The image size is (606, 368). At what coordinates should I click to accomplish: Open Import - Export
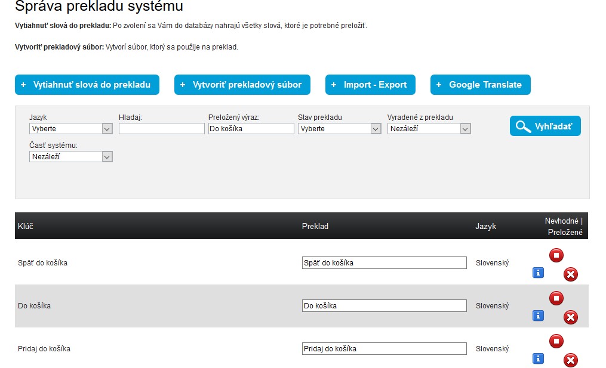pyautogui.click(x=370, y=85)
